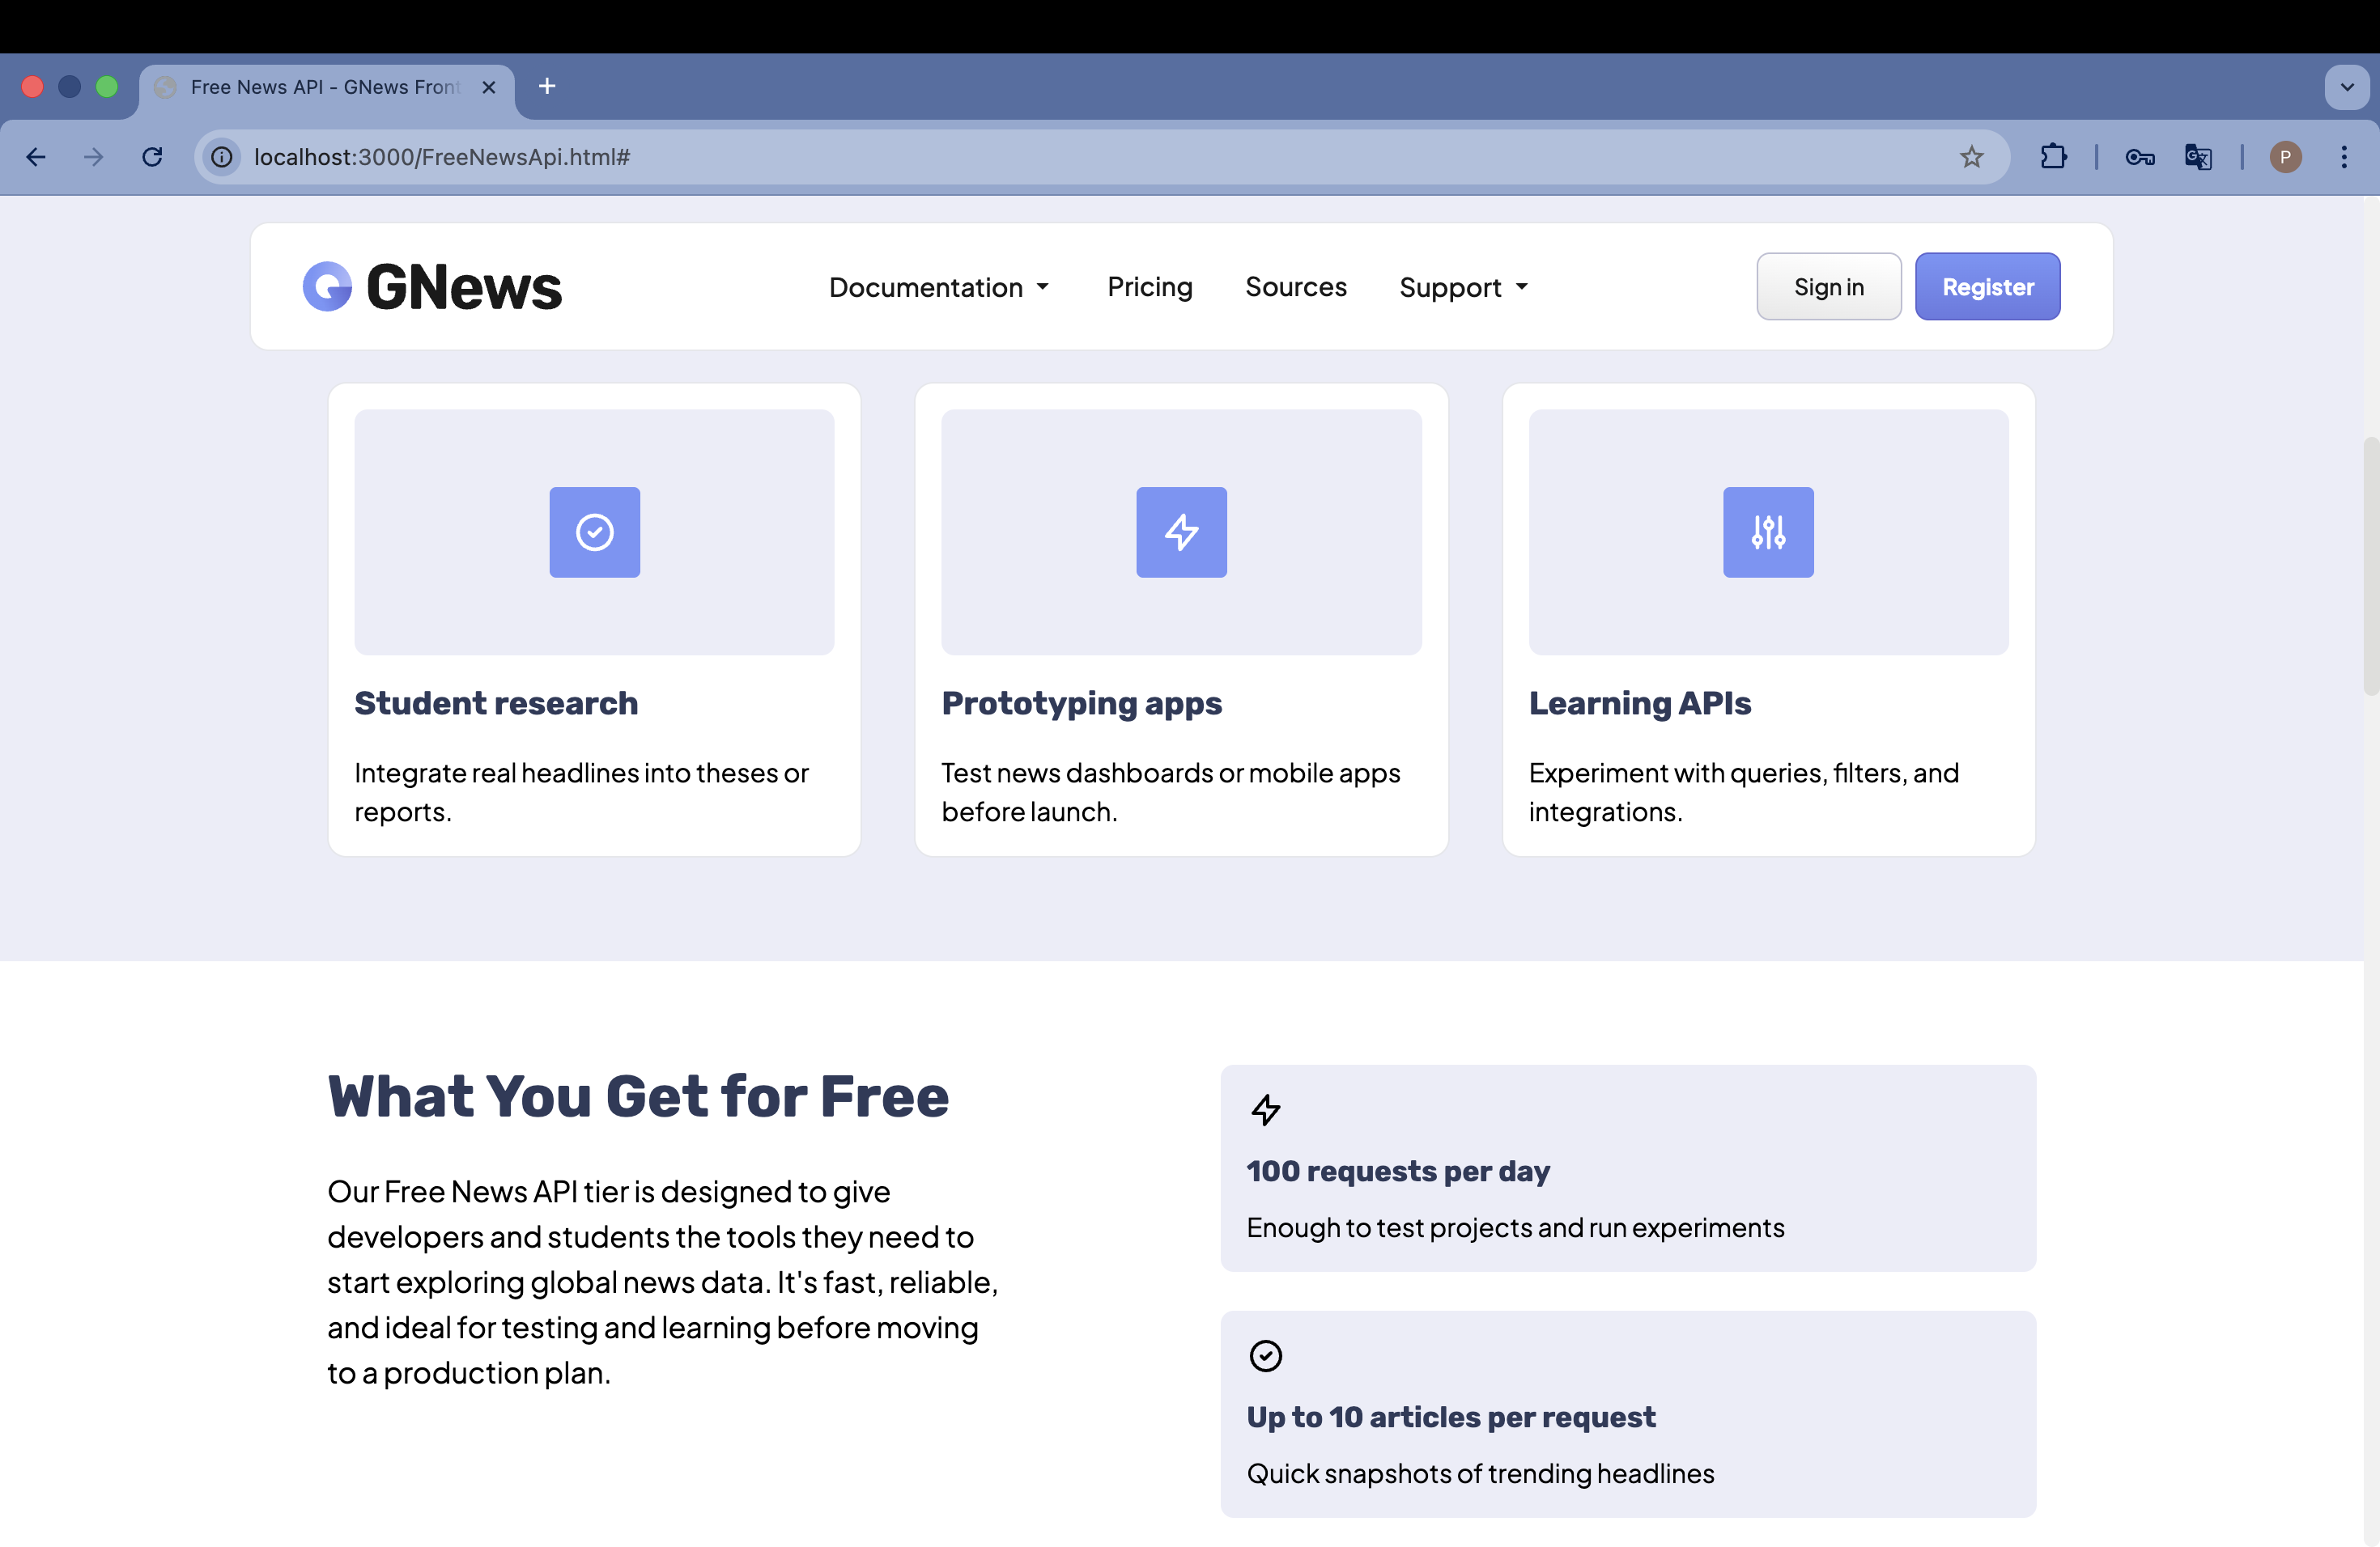Click the URL address bar
2380x1547 pixels.
(1000, 157)
